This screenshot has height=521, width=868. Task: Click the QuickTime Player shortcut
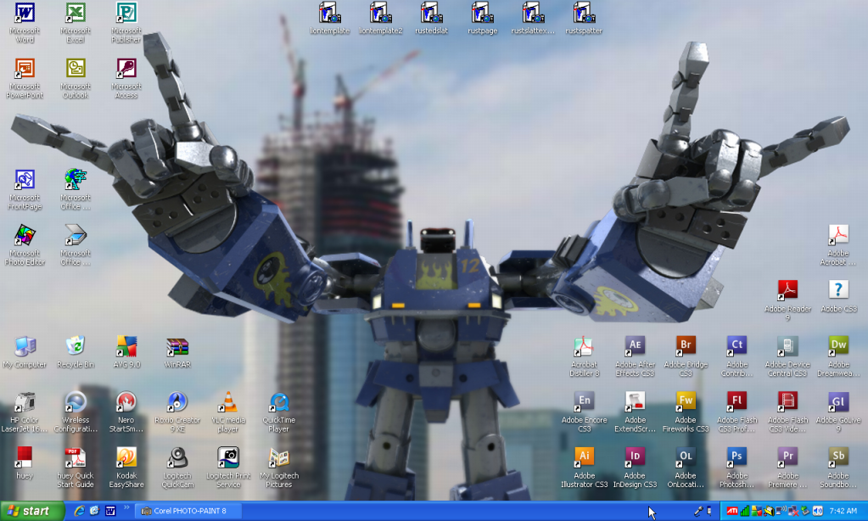click(278, 401)
